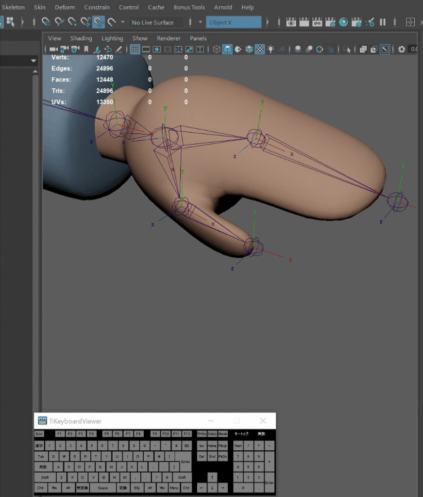Click the select camera icon

53,49
